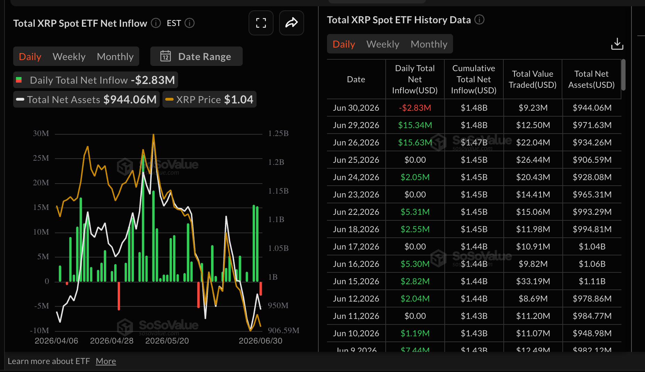Show info next to the EST label
This screenshot has height=372, width=645.
(x=190, y=23)
